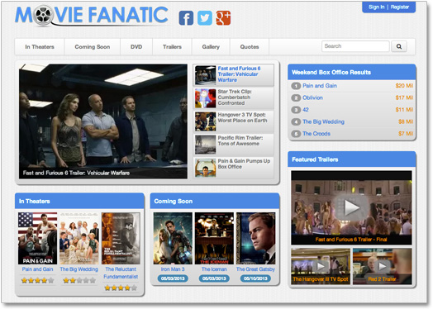
Task: Click the Sign In link
Action: pos(376,7)
